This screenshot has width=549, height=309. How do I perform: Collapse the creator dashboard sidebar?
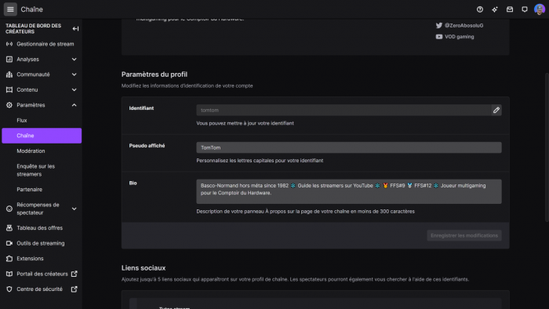75,28
